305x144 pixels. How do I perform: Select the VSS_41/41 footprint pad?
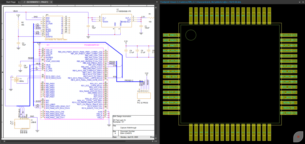click(x=289, y=71)
